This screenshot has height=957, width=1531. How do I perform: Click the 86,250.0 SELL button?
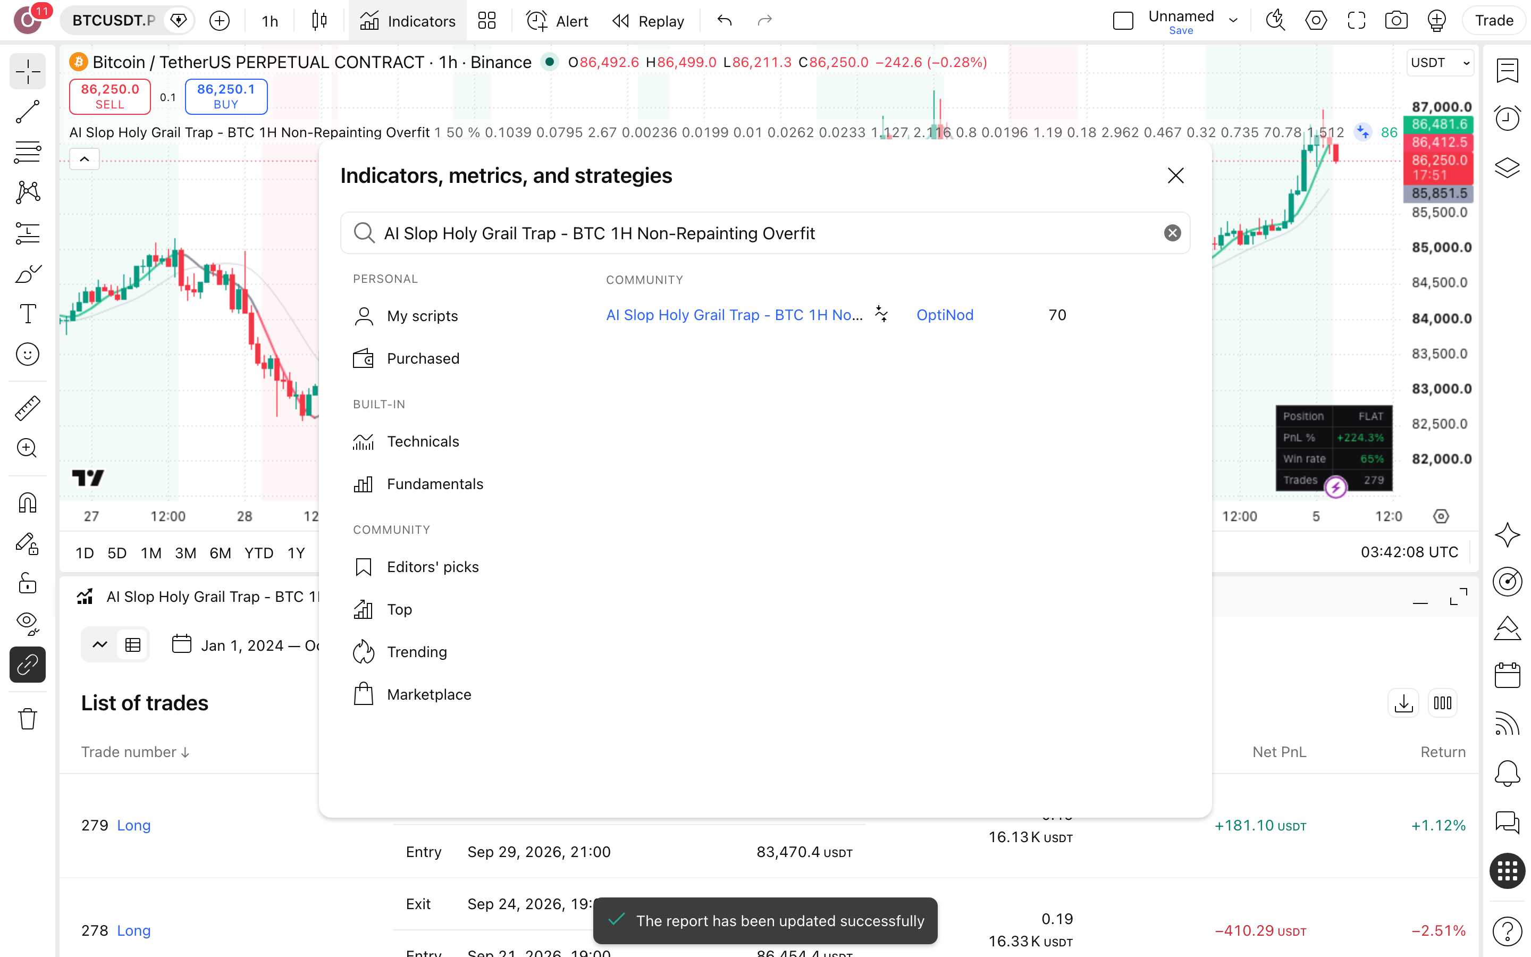pyautogui.click(x=110, y=96)
